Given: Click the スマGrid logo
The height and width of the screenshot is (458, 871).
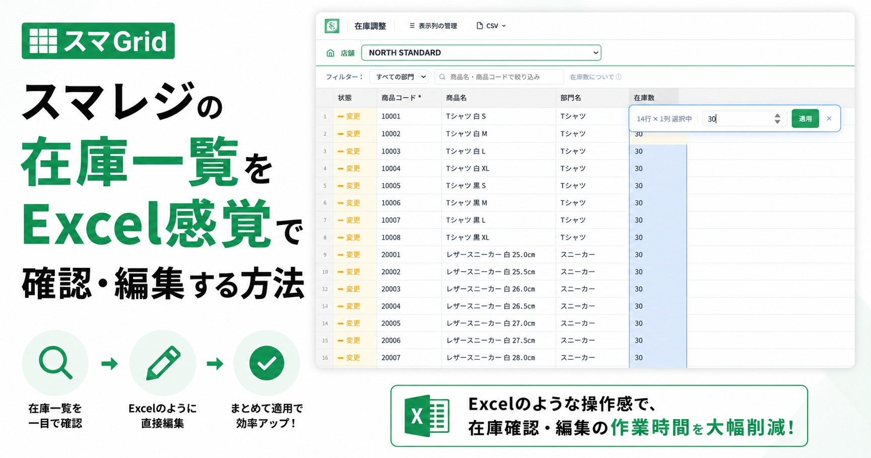Looking at the screenshot, I should (98, 41).
